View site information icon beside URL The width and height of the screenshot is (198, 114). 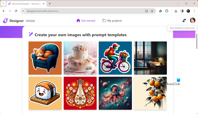[23, 11]
